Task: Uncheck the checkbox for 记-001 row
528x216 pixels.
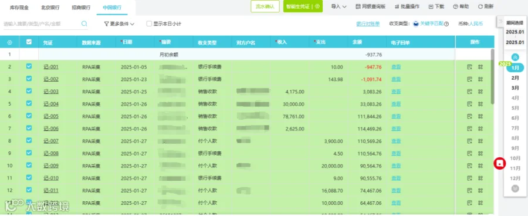Action: tap(29, 66)
